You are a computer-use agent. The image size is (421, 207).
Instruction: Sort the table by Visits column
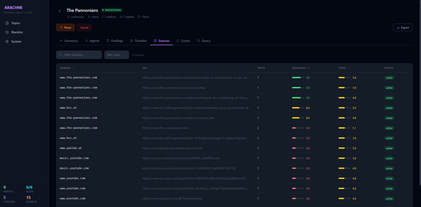[261, 68]
